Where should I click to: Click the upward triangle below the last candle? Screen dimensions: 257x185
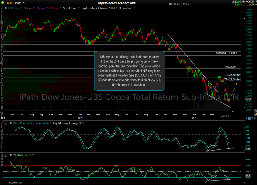(233, 111)
